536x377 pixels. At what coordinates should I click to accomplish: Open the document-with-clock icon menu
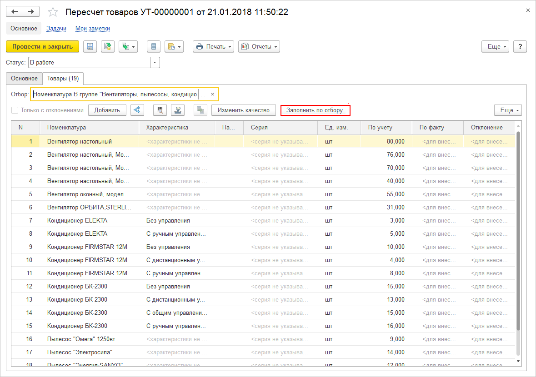pyautogui.click(x=174, y=46)
